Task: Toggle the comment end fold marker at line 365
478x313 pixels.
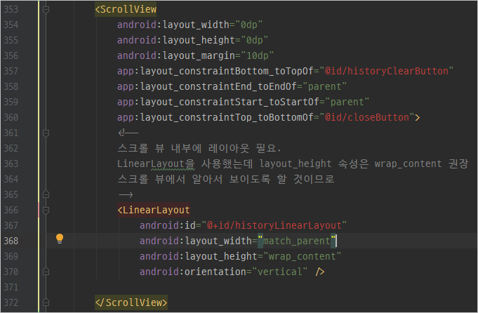Action: (46, 194)
